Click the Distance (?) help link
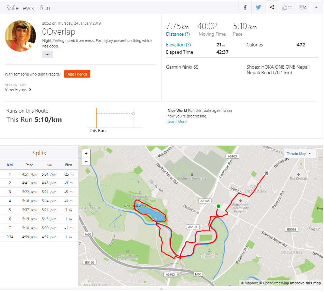Image resolution: width=324 pixels, height=292 pixels. 178,34
